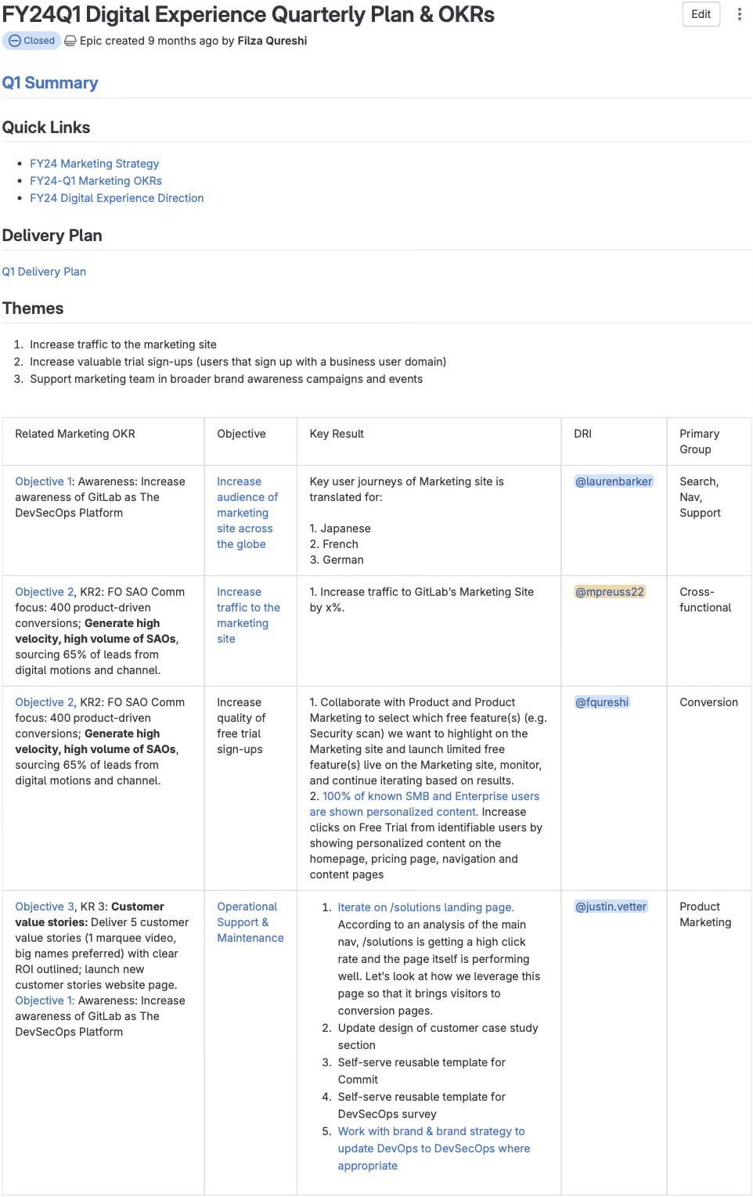
Task: Click the Edit button
Action: 701,14
